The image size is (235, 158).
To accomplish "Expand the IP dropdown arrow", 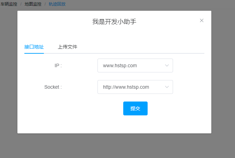I will (167, 65).
